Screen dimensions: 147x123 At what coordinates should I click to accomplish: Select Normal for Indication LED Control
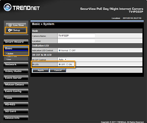click(59, 50)
